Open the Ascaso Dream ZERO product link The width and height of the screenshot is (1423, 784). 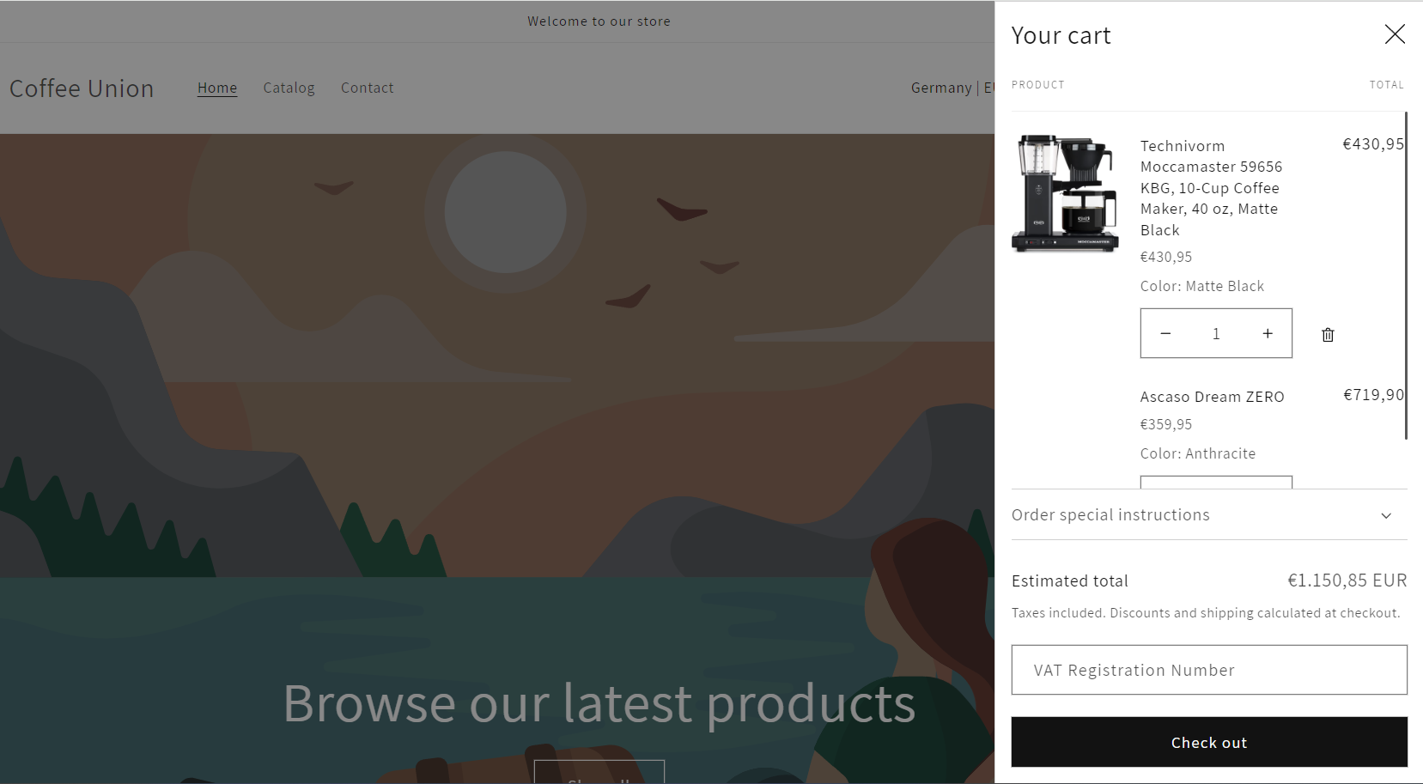coord(1212,397)
